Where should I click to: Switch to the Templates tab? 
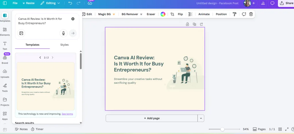click(32, 45)
